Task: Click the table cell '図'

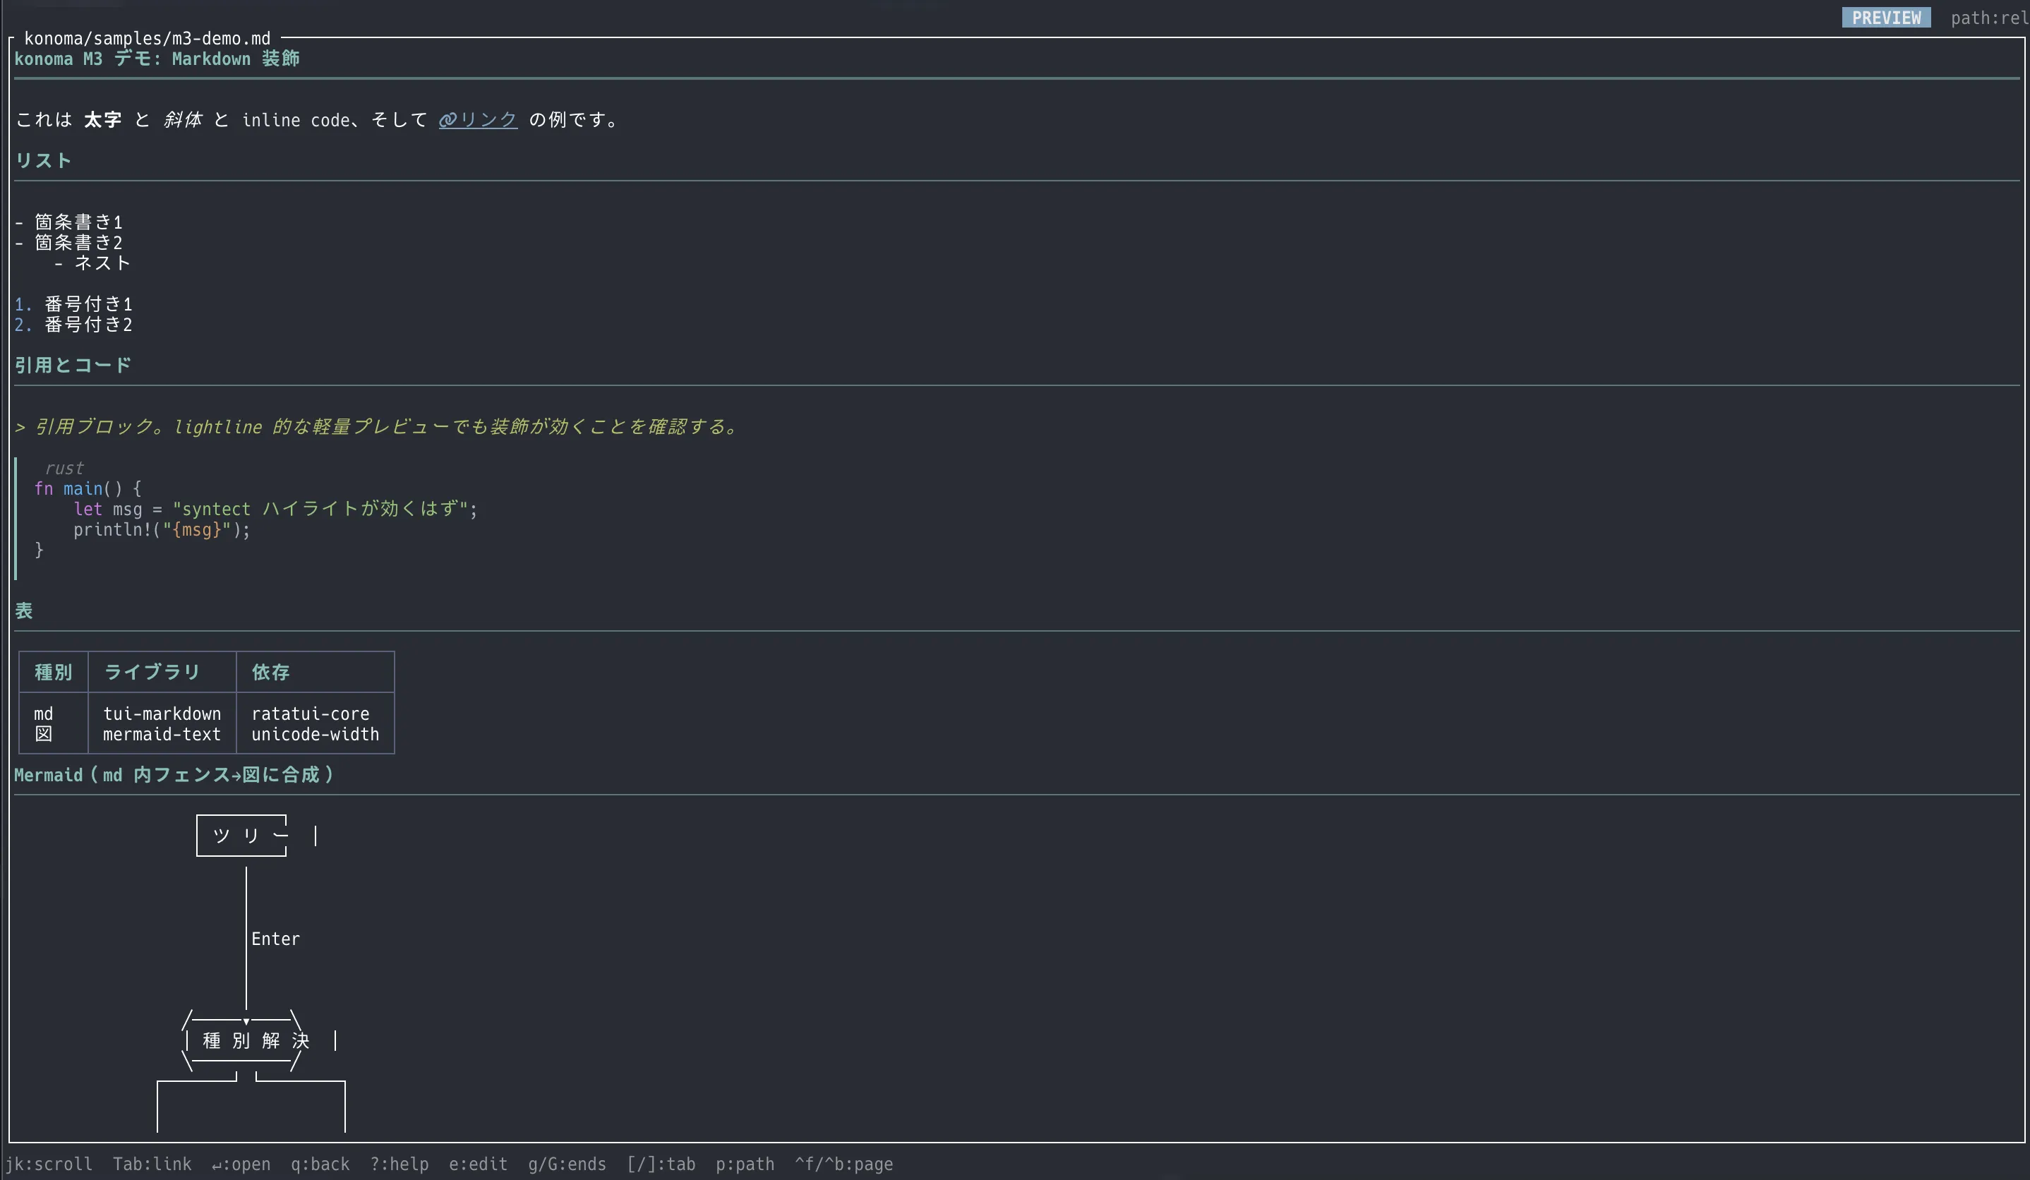Action: coord(44,735)
